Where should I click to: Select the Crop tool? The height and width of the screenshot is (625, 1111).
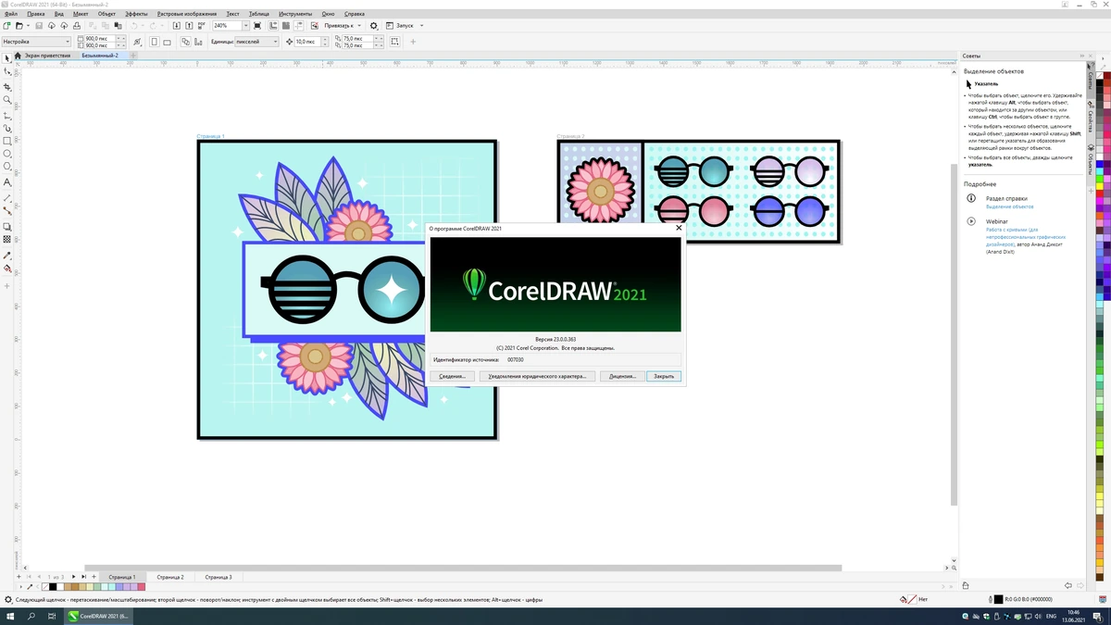coord(7,86)
